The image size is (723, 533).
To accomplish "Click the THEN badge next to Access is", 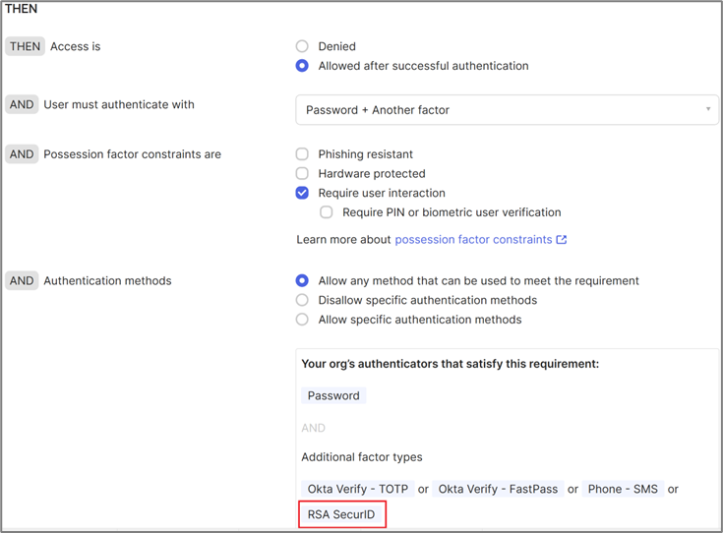I will pyautogui.click(x=25, y=46).
